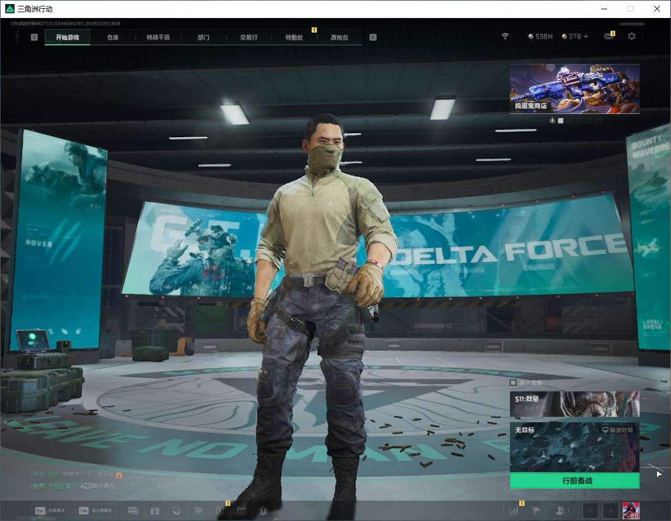Click the 端游对局 mode button

point(618,430)
